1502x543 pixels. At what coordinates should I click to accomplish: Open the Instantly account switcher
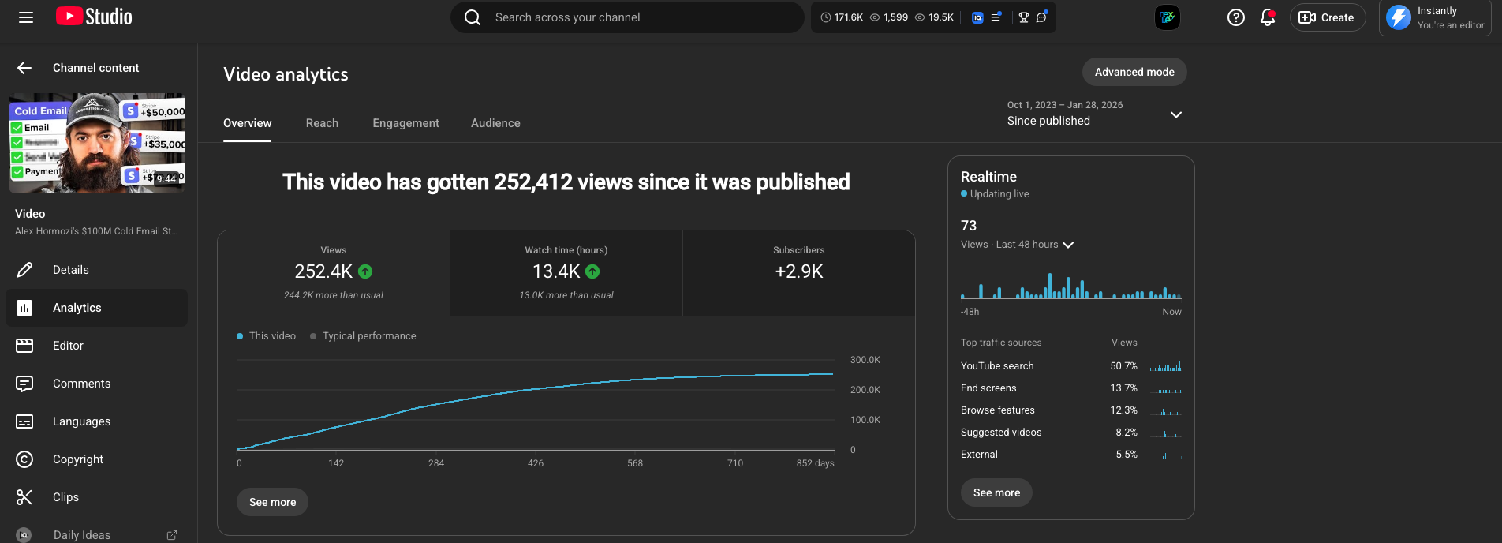tap(1439, 17)
